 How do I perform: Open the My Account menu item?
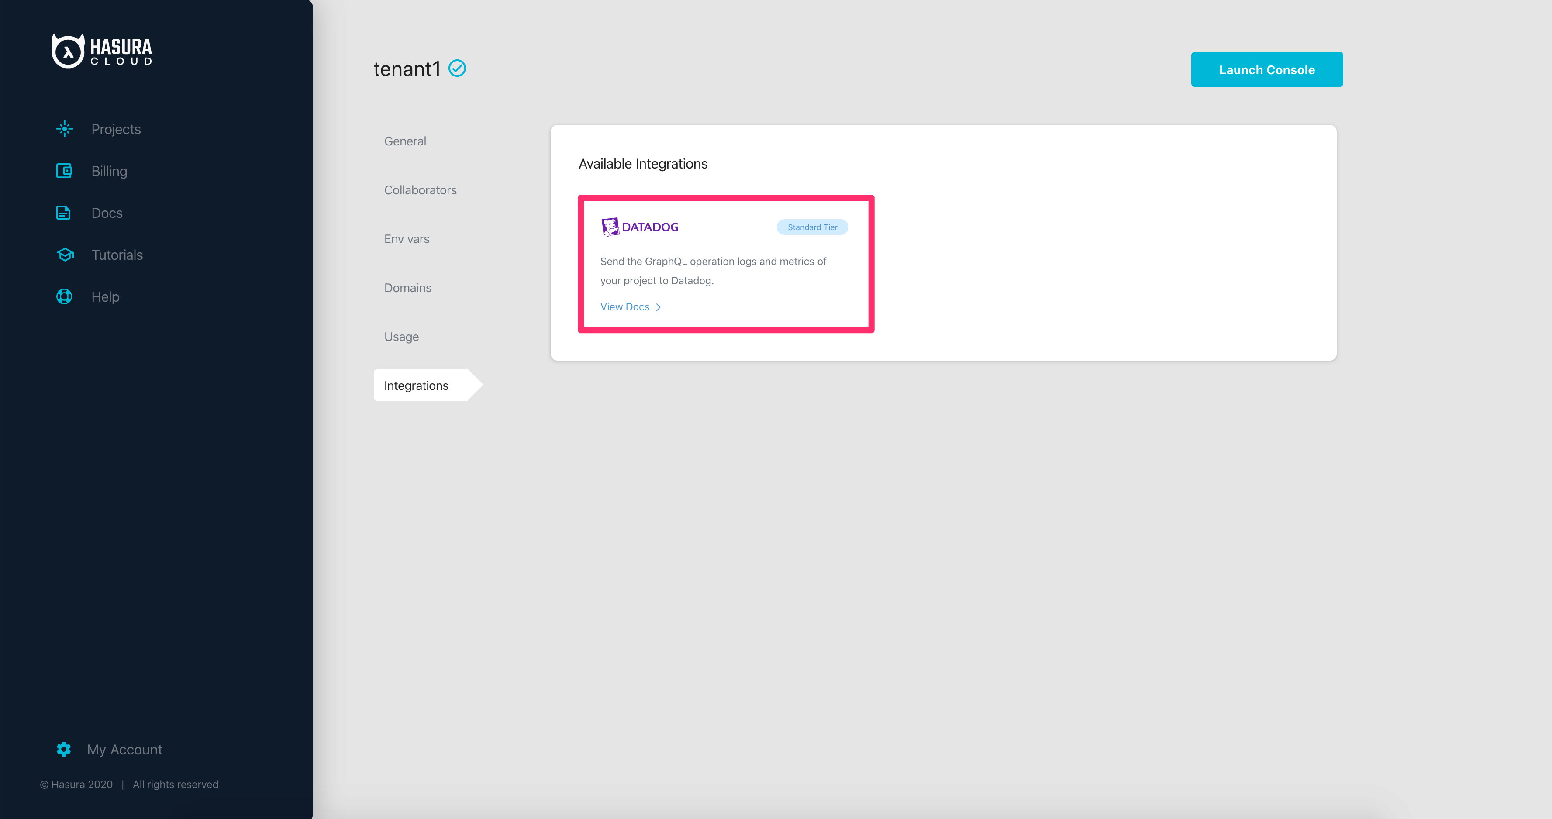click(x=125, y=749)
